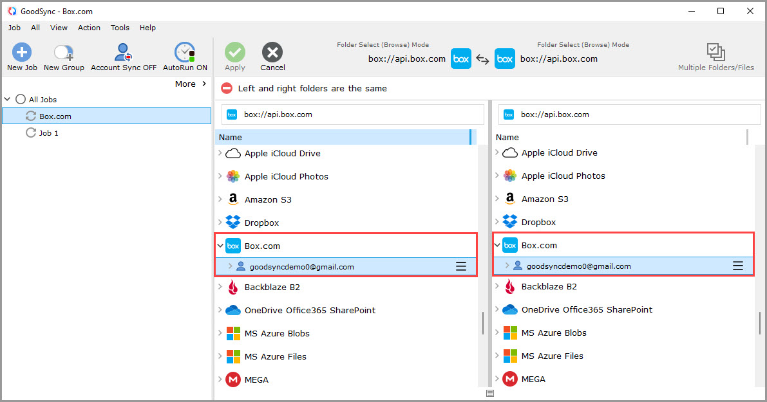The width and height of the screenshot is (767, 402).
Task: Collapse Box.com in left pane
Action: [x=220, y=246]
